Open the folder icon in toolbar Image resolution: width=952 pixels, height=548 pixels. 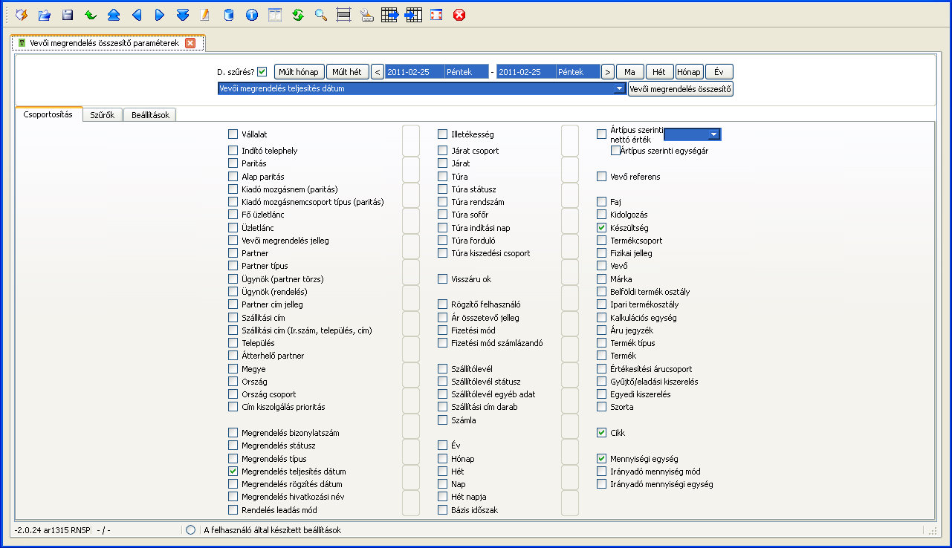coord(45,14)
